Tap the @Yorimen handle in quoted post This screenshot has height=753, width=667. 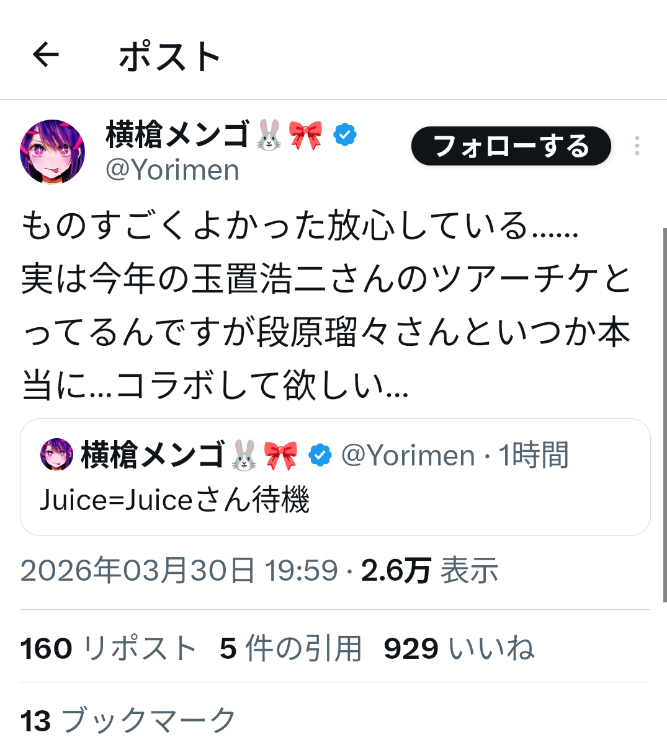(408, 456)
